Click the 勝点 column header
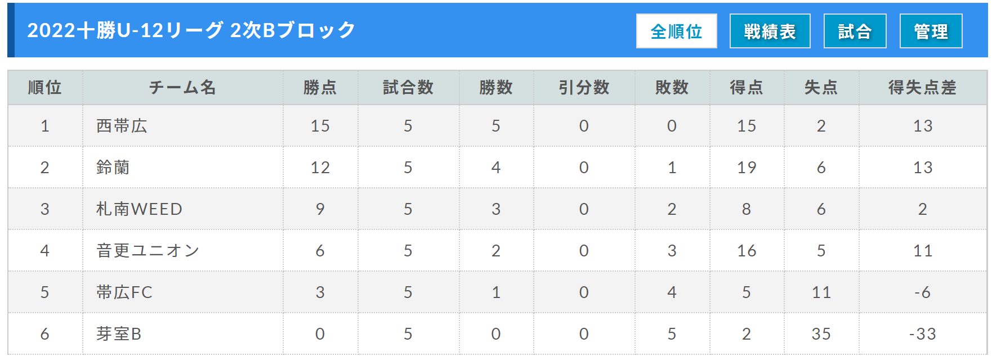Screen dimensions: 992x361 click(320, 88)
